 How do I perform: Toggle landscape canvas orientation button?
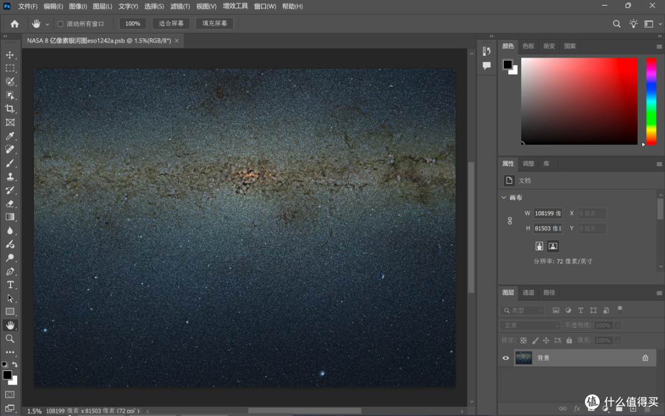[x=552, y=246]
